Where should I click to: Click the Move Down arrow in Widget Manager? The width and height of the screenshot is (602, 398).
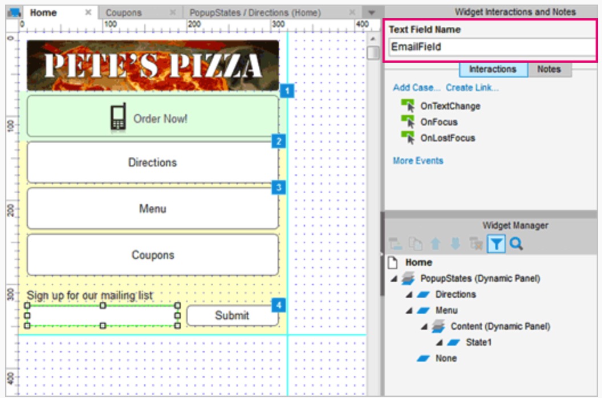click(455, 244)
